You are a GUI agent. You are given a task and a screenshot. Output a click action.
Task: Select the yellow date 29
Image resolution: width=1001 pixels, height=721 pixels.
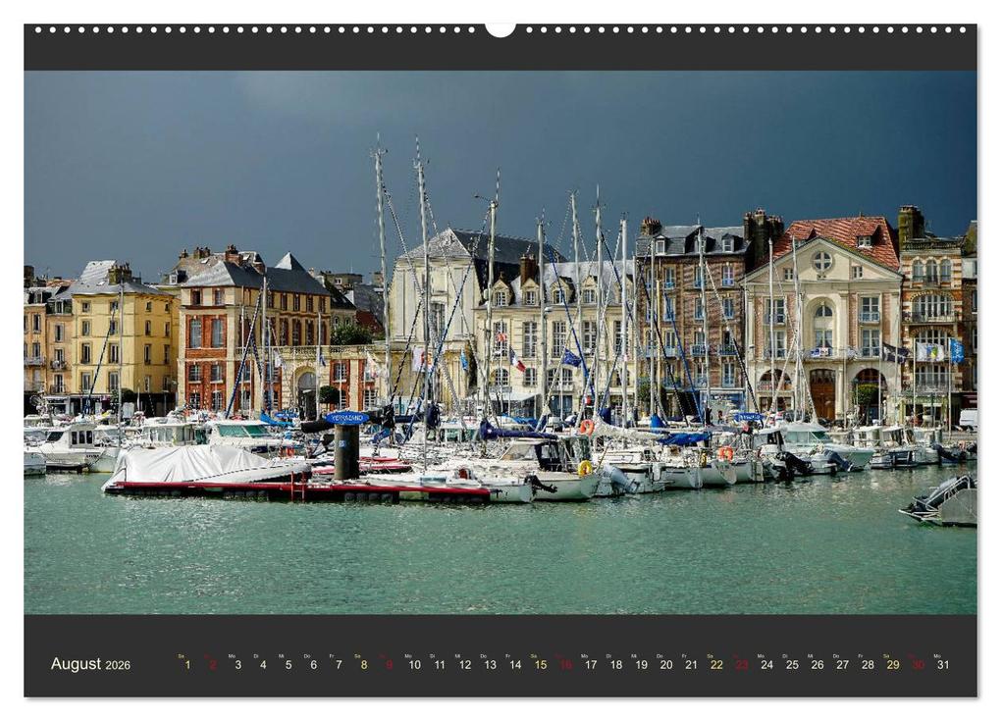tap(893, 665)
